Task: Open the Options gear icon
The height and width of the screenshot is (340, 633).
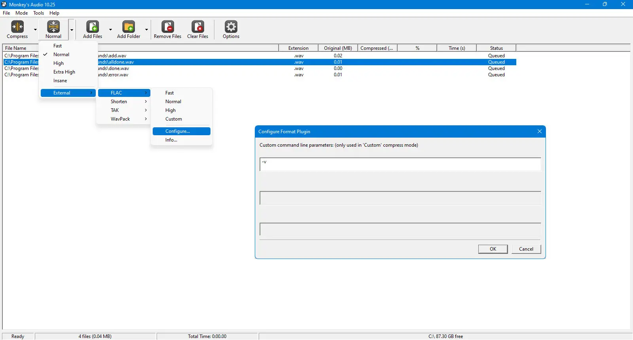Action: click(231, 27)
